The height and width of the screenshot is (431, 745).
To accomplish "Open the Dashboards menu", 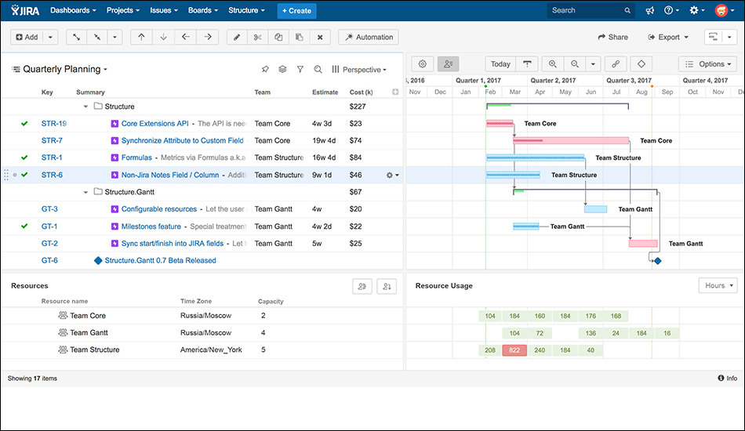I will 73,10.
